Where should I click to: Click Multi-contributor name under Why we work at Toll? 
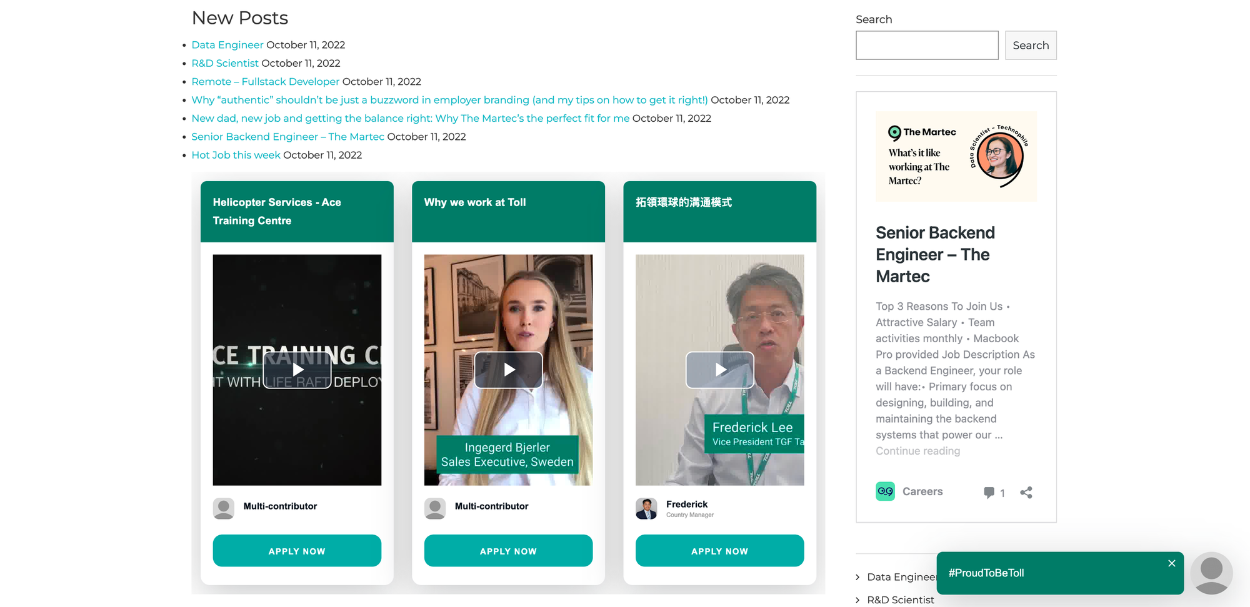point(491,506)
